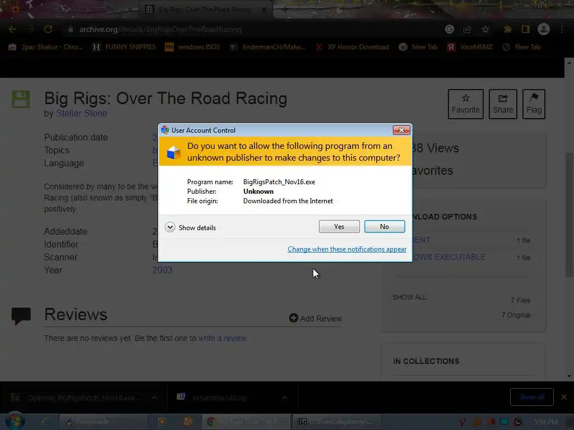Click Chrome back arrow button
This screenshot has height=430, width=574.
pyautogui.click(x=12, y=29)
